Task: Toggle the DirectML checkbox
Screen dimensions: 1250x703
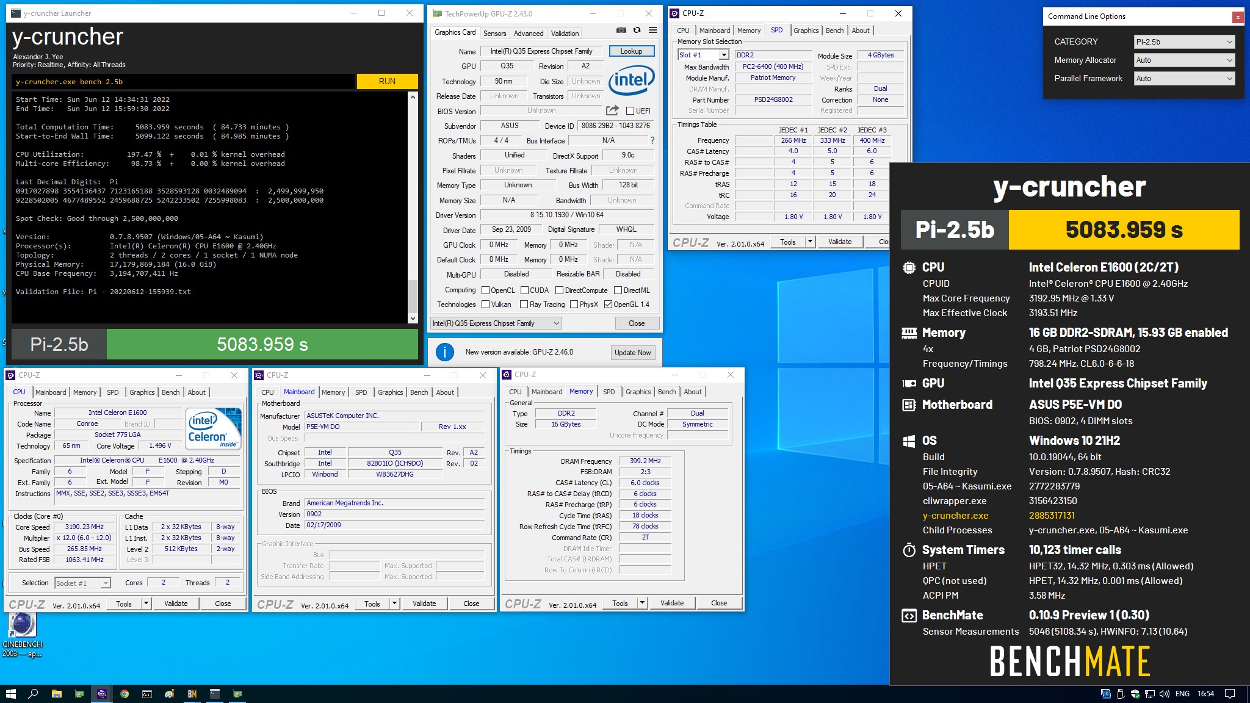Action: 618,290
